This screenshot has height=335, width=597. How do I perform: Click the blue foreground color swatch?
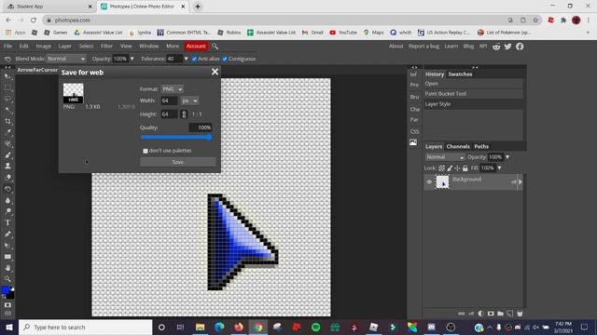coord(6,290)
